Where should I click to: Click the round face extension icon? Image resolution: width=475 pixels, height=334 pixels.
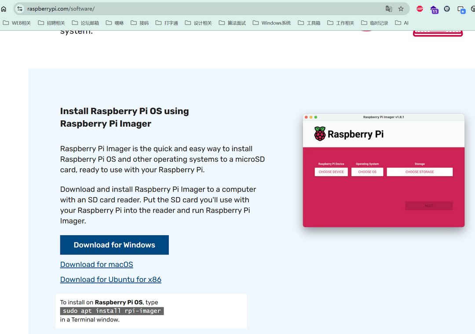click(x=447, y=9)
